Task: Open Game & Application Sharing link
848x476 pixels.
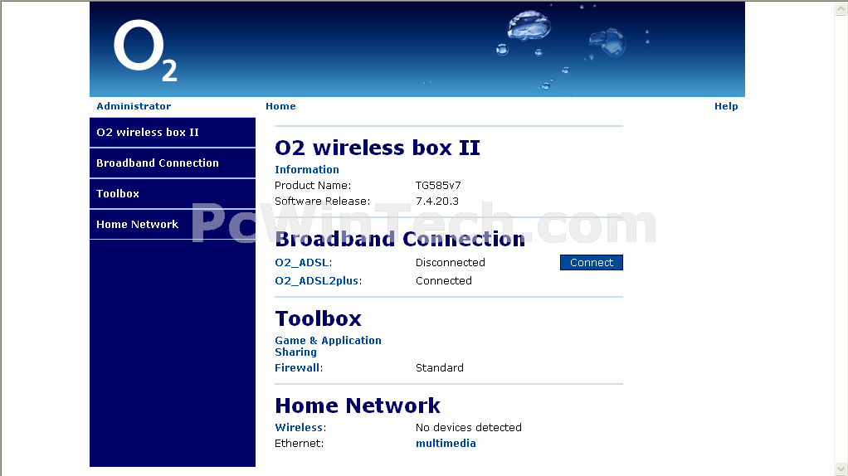Action: point(328,347)
